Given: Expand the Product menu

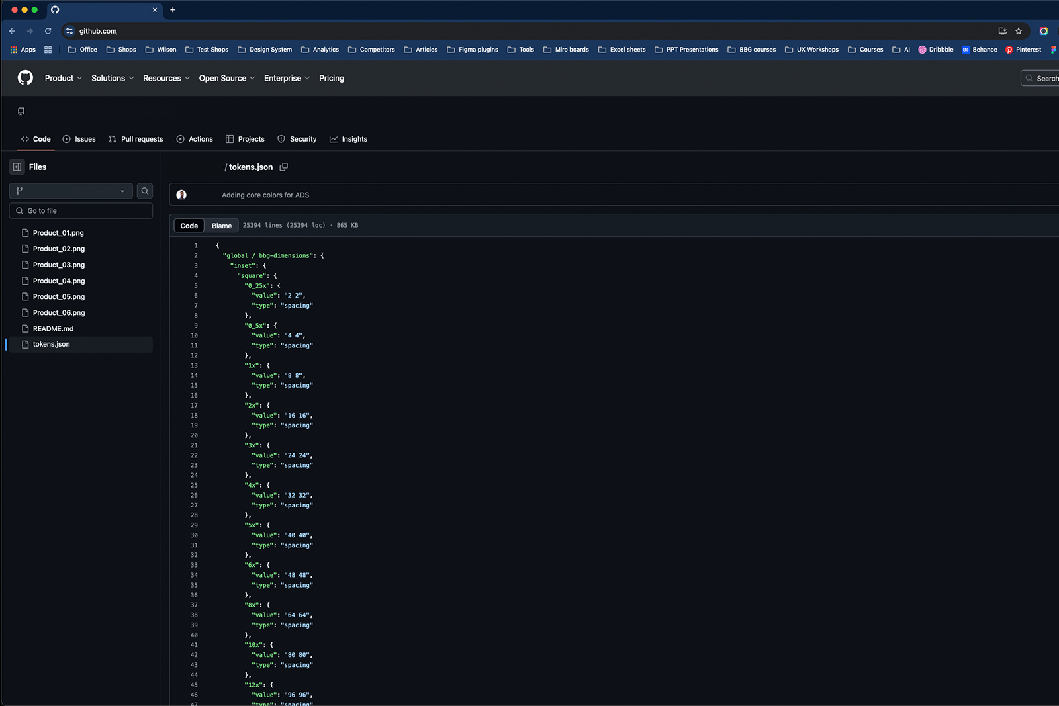Looking at the screenshot, I should tap(63, 78).
